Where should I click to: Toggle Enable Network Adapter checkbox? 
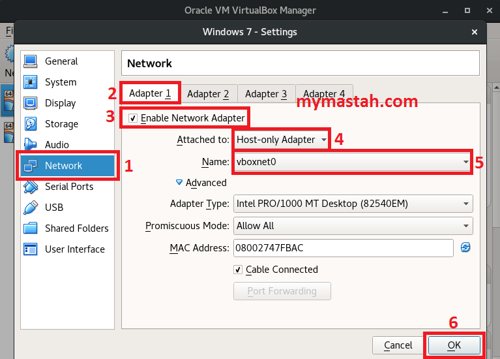(132, 118)
